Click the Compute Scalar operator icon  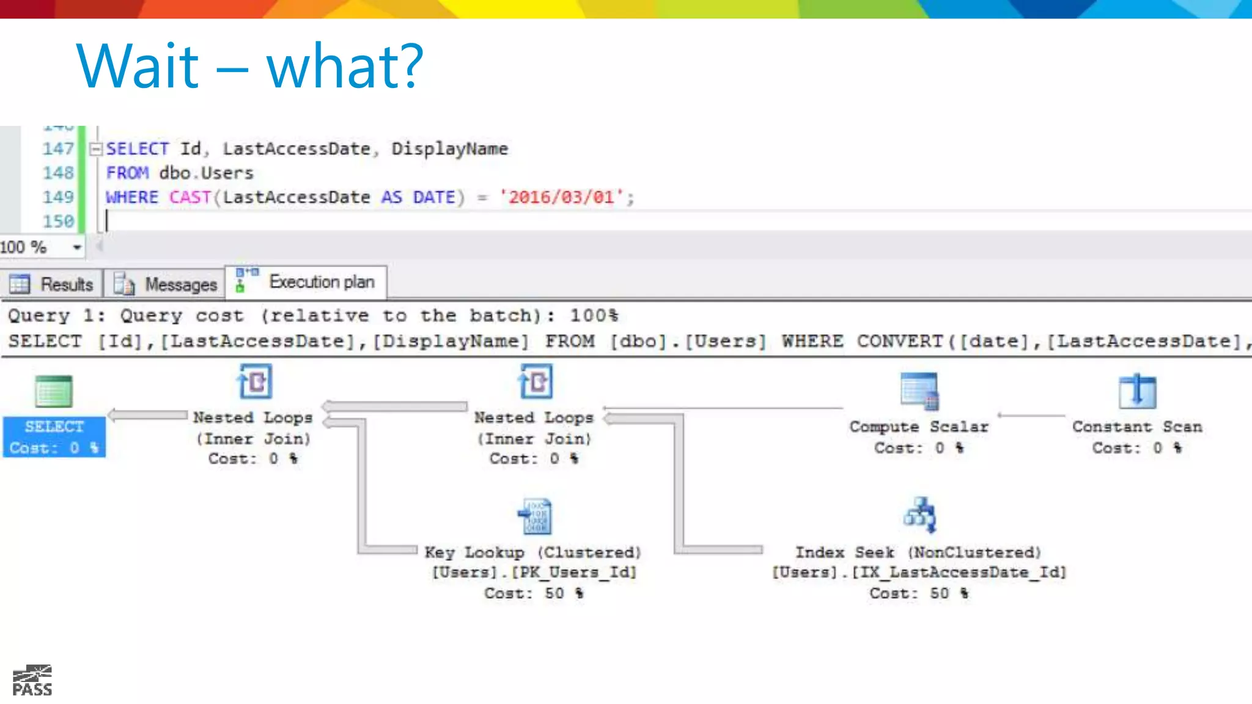919,391
